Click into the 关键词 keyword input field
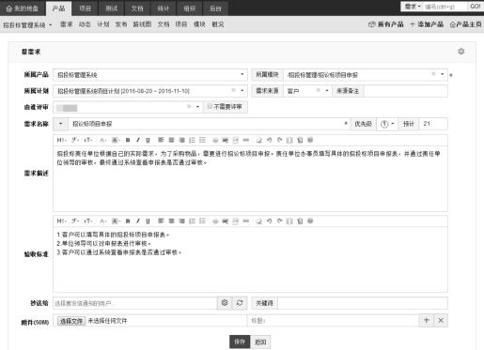The width and height of the screenshot is (484, 350). [x=363, y=303]
